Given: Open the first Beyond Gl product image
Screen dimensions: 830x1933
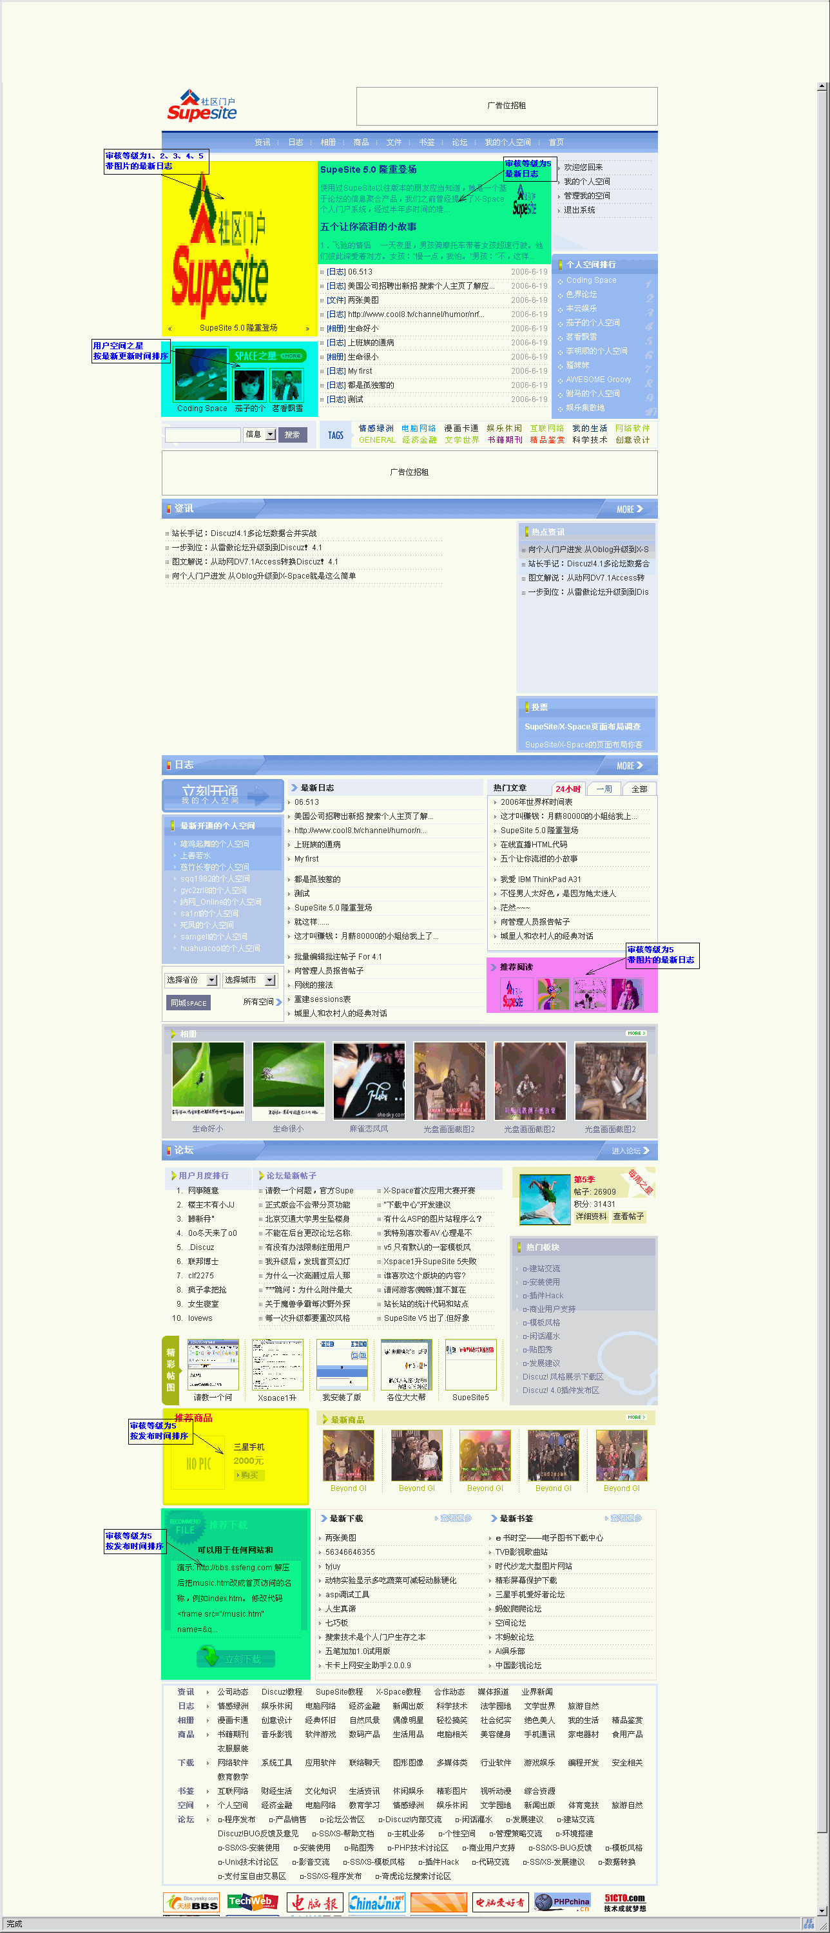Looking at the screenshot, I should [349, 1456].
